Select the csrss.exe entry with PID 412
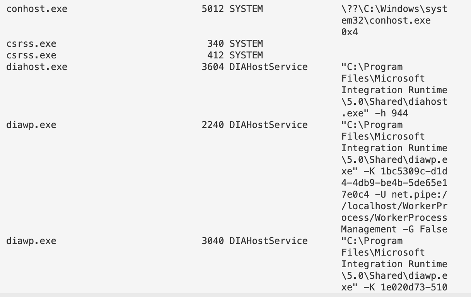471x297 pixels. pyautogui.click(x=31, y=55)
